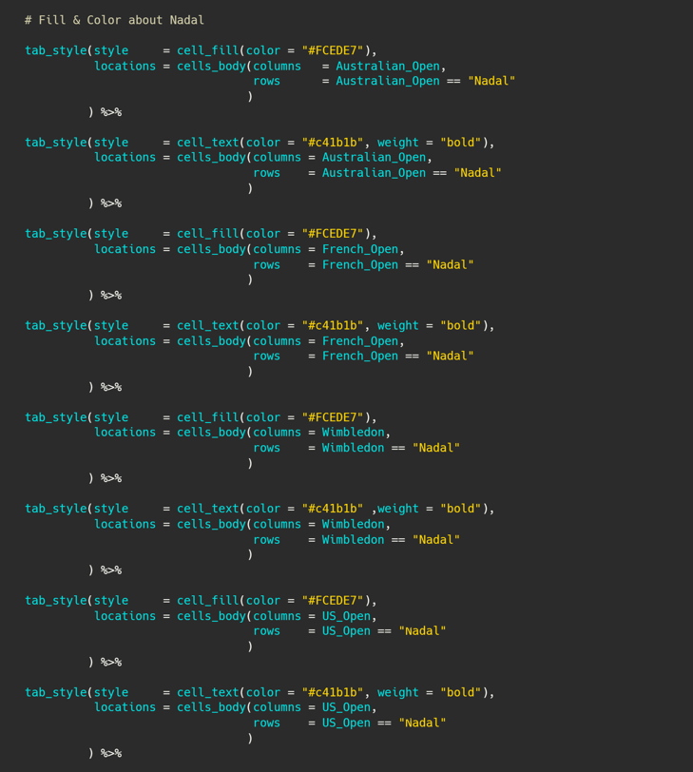
Task: Select "#c41b1b" in the US_Open cell_text block
Action: tap(332, 693)
